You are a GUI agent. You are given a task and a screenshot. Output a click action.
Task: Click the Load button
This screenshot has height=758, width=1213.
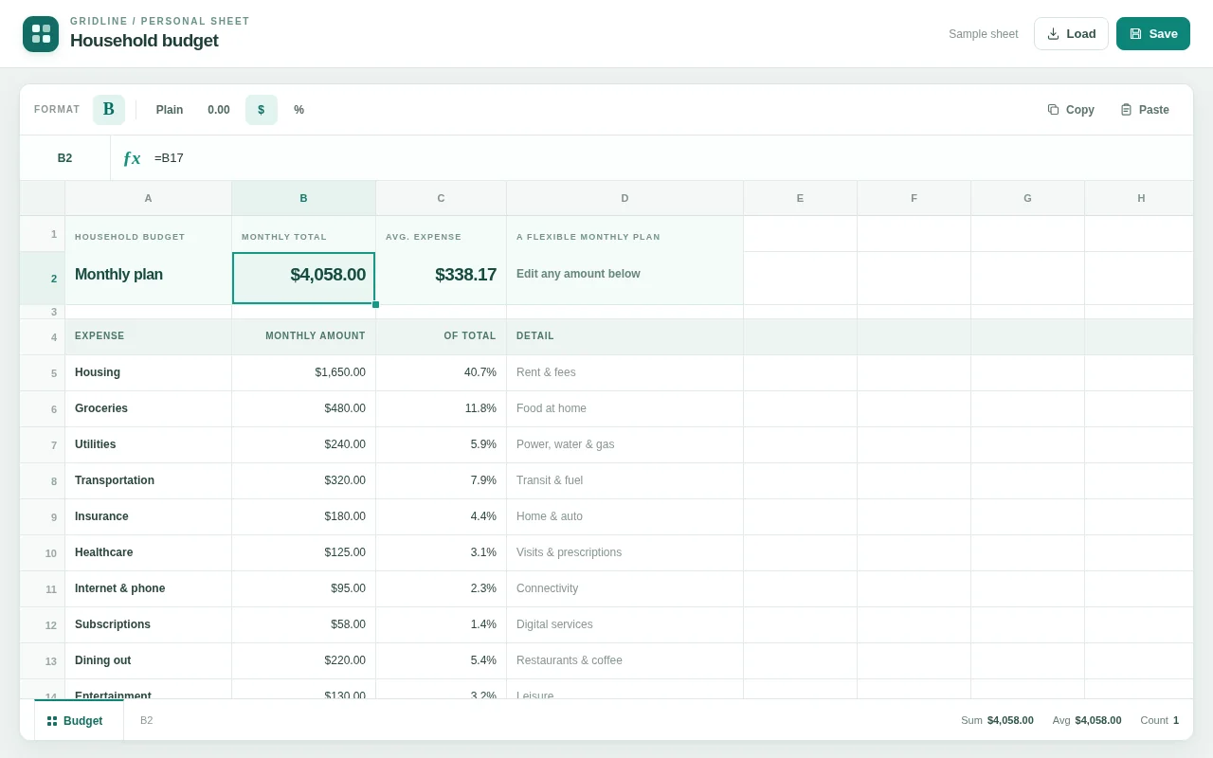(x=1071, y=33)
